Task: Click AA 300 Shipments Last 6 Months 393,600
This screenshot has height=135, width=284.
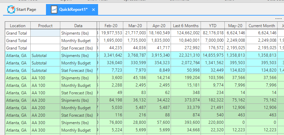Action: [x=186, y=122]
